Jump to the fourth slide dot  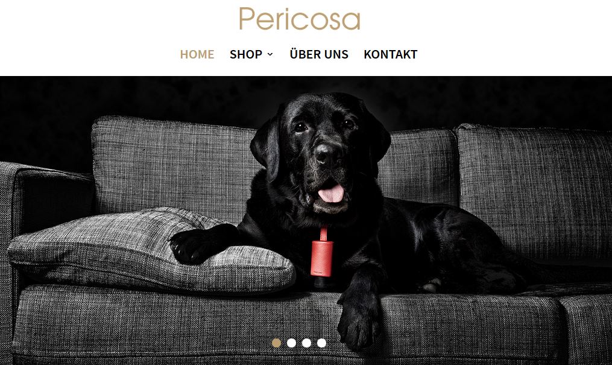point(321,343)
